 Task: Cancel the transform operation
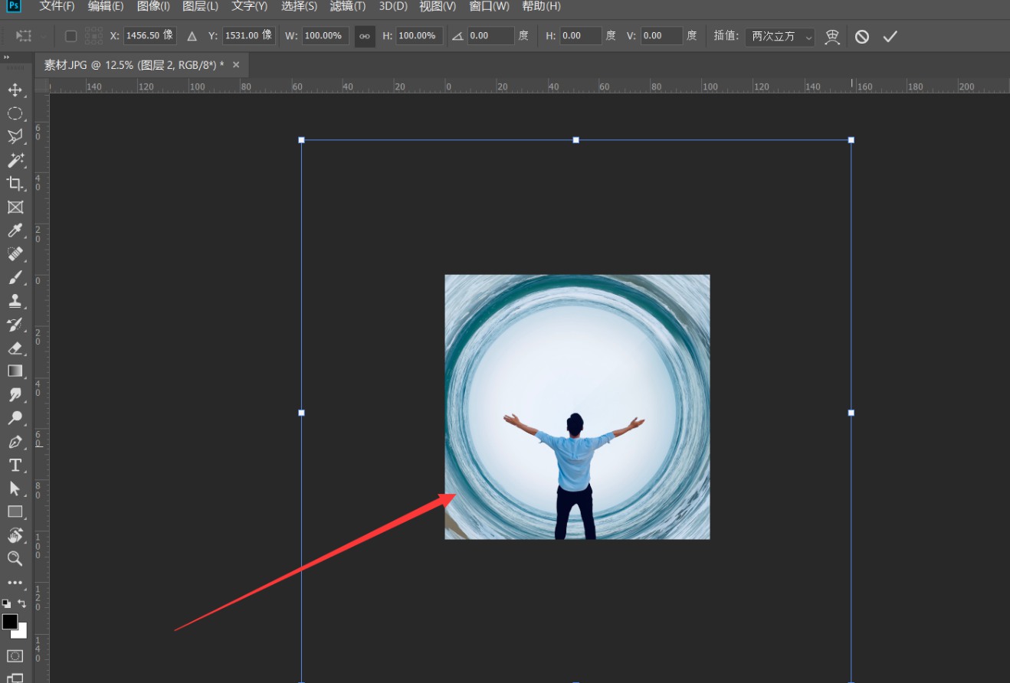[x=862, y=36]
